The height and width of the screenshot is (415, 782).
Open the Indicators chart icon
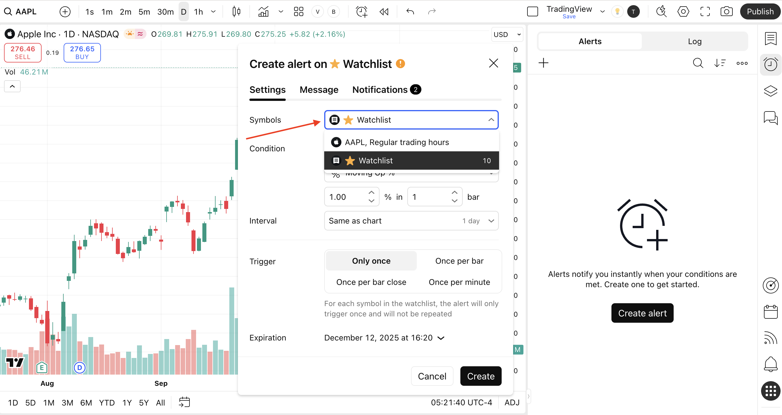point(263,11)
